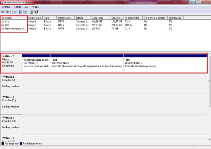
Task: Click the vertical scrollbar thumb
Action: [x=209, y=81]
